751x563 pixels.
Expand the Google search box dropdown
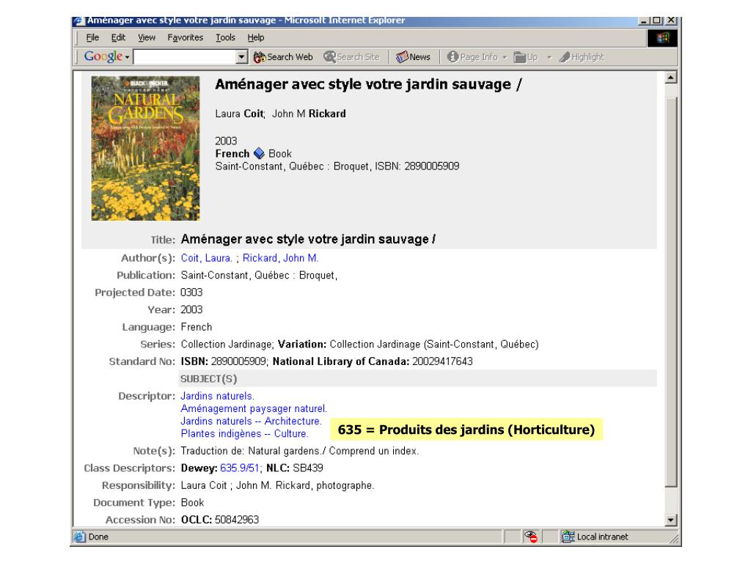[242, 57]
